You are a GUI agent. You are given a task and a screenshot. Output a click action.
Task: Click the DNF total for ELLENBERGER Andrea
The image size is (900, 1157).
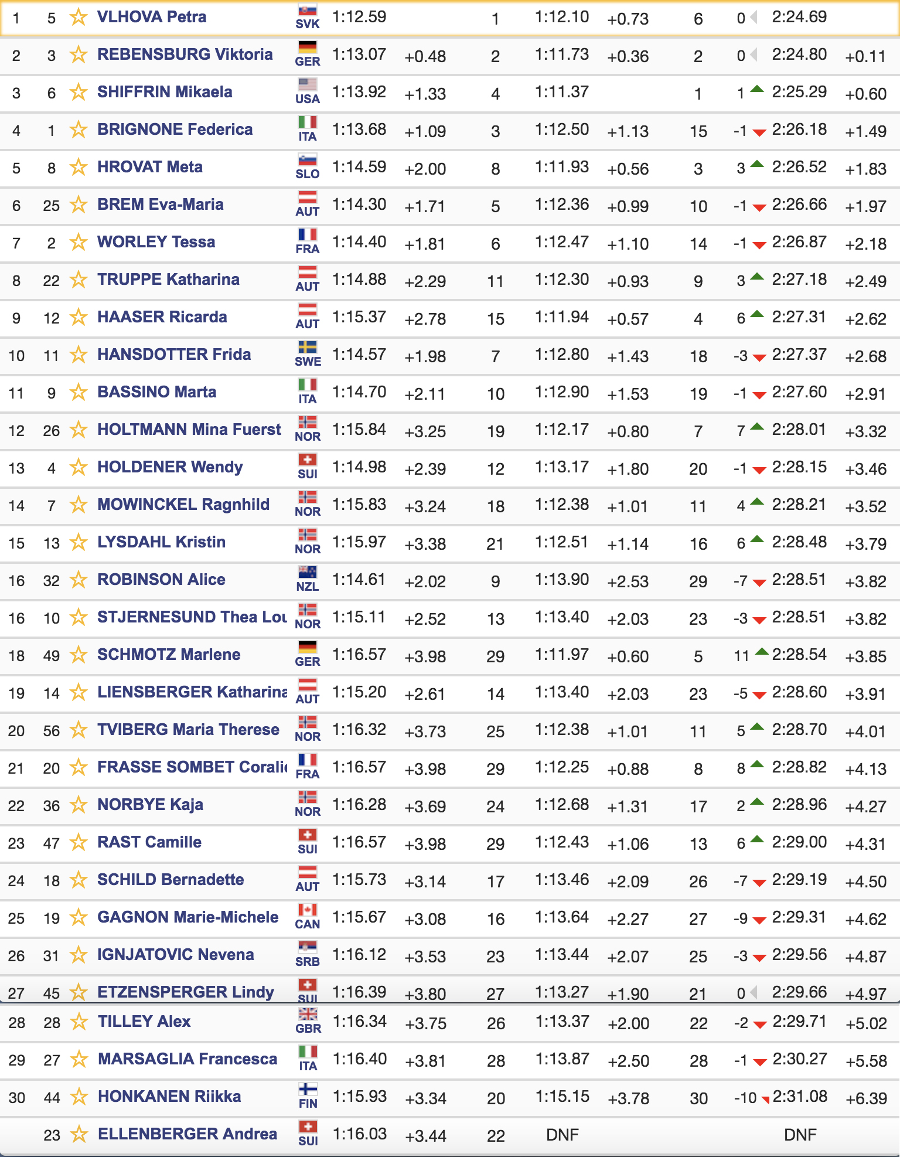[x=800, y=1135]
